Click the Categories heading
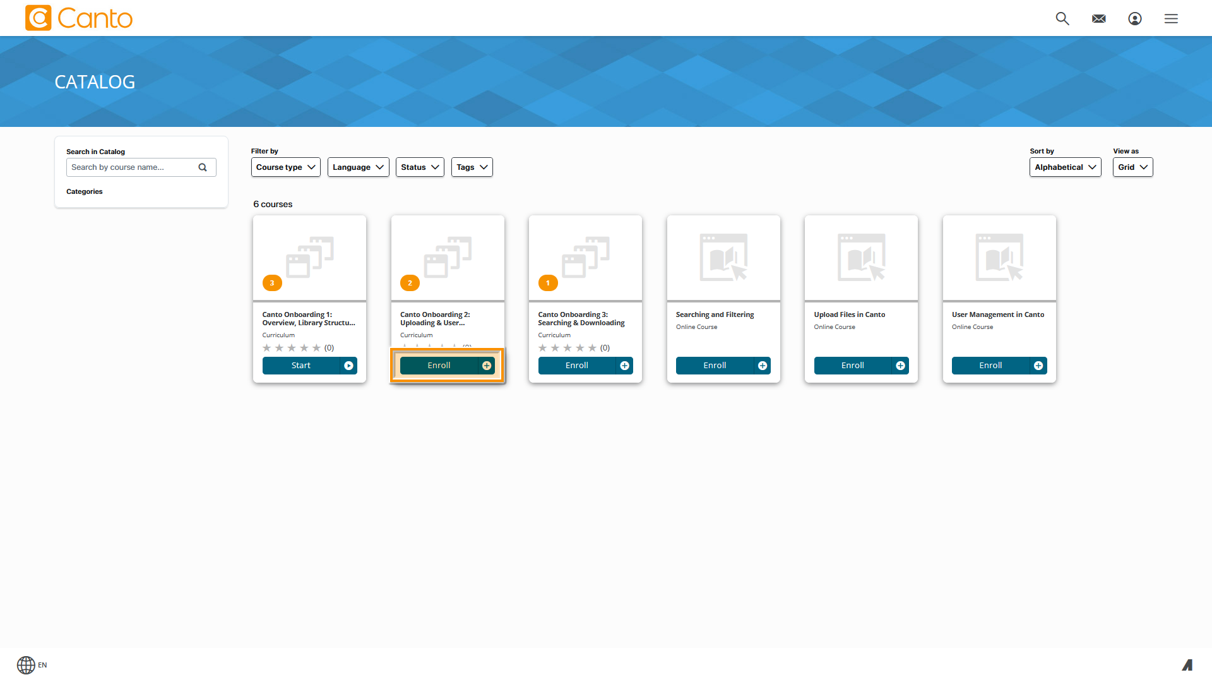The image size is (1212, 682). (85, 191)
